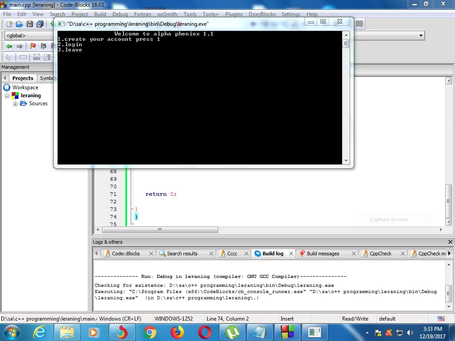The width and height of the screenshot is (455, 341).
Task: Click the language flag icon in status bar
Action: pos(441,318)
